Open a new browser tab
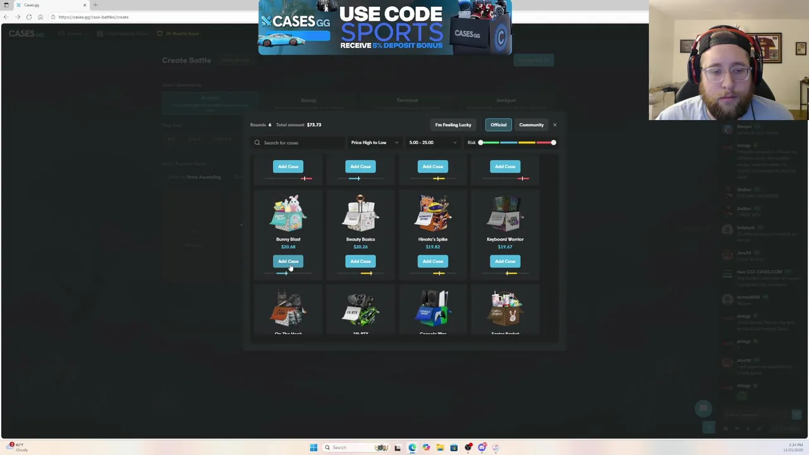Screen dimensions: 809x455 tap(95, 5)
